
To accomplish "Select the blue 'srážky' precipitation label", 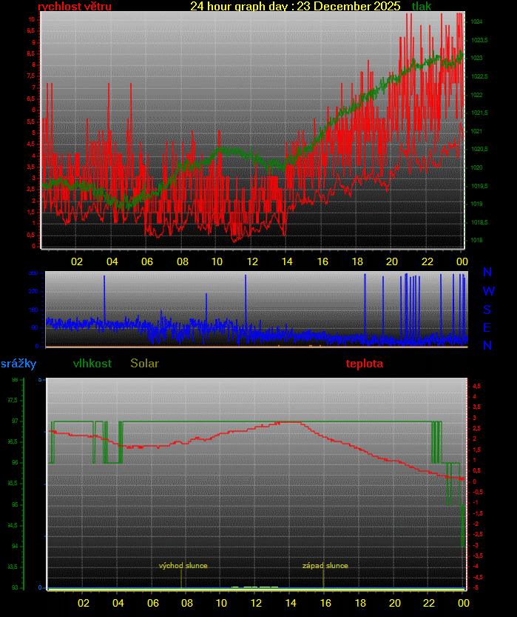I will [x=18, y=364].
